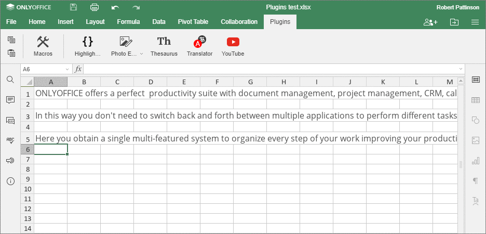The width and height of the screenshot is (486, 234).
Task: Open the Comments panel in left sidebar
Action: pos(10,100)
